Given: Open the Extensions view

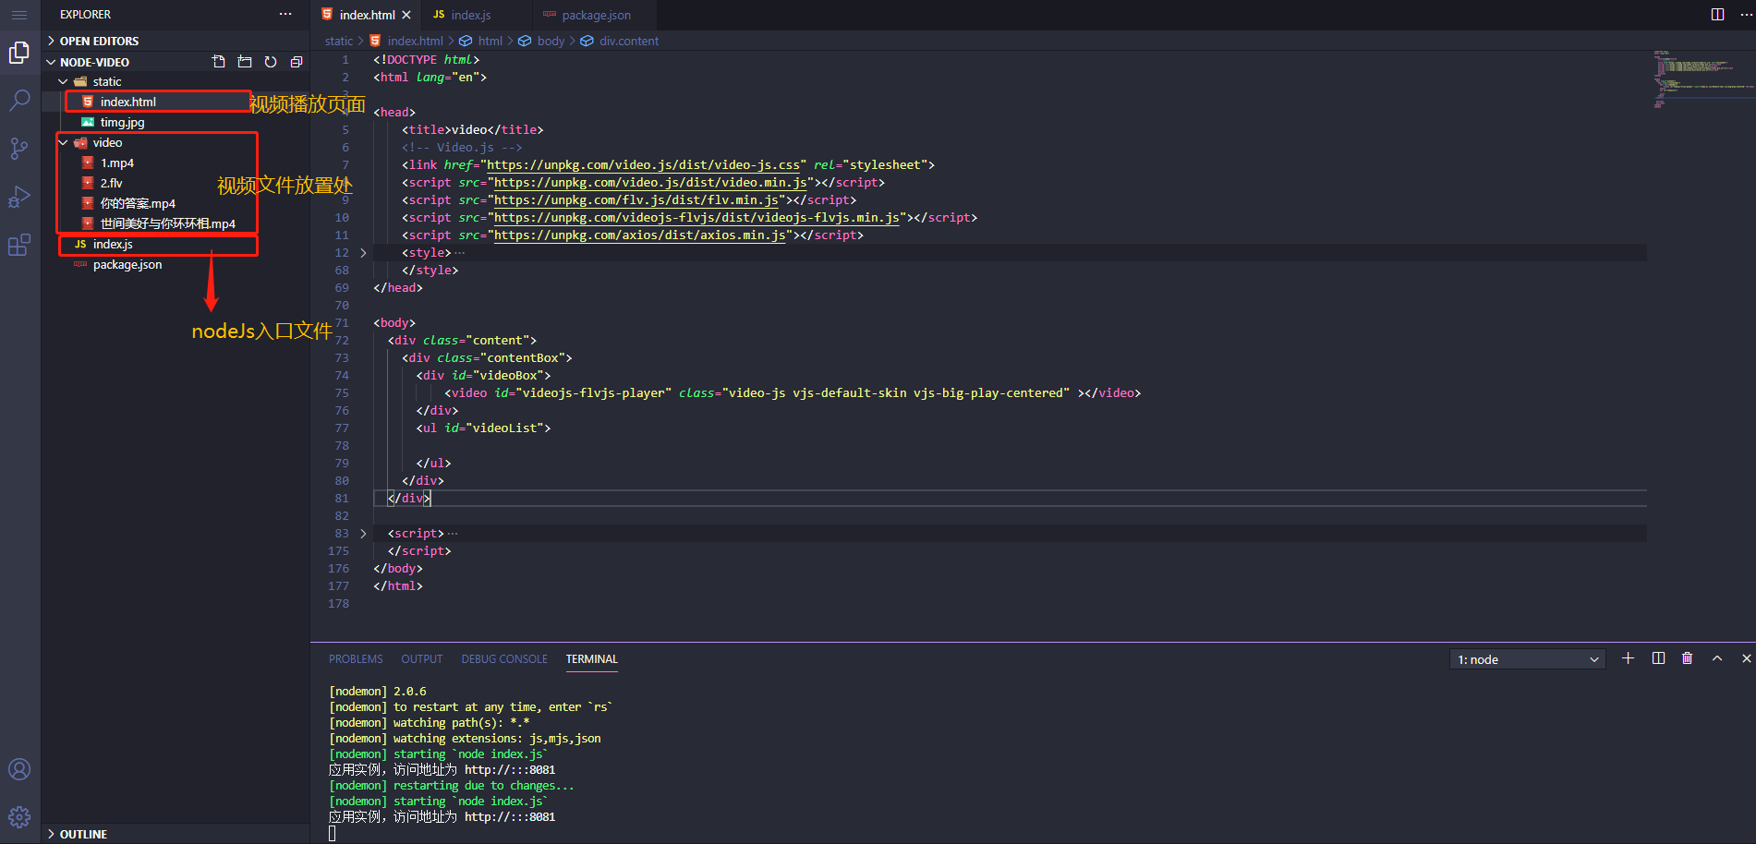Looking at the screenshot, I should click(19, 245).
